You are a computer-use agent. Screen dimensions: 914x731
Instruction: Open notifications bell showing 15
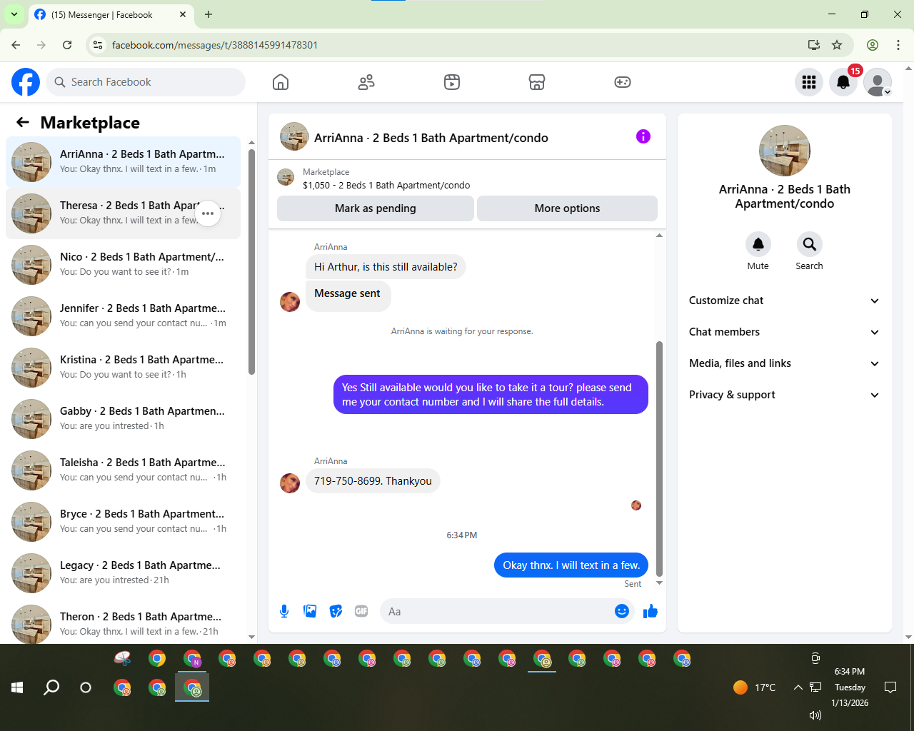tap(843, 82)
